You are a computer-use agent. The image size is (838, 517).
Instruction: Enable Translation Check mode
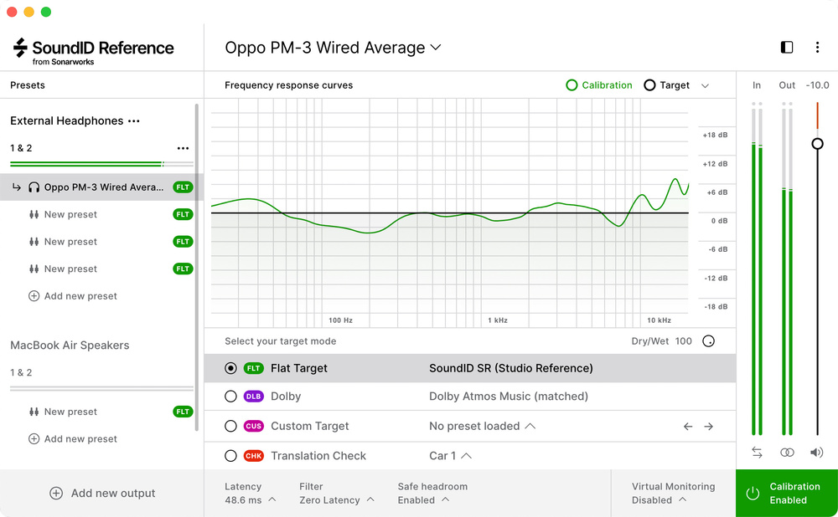tap(231, 456)
